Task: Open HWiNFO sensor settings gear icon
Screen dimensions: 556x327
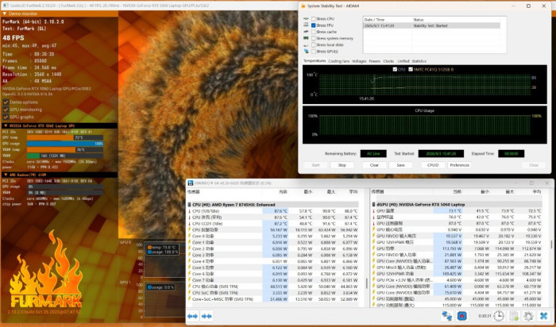Action: [x=528, y=316]
